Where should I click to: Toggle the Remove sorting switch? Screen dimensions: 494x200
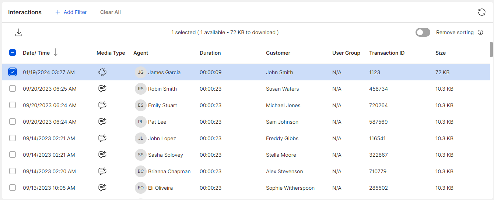tap(423, 32)
